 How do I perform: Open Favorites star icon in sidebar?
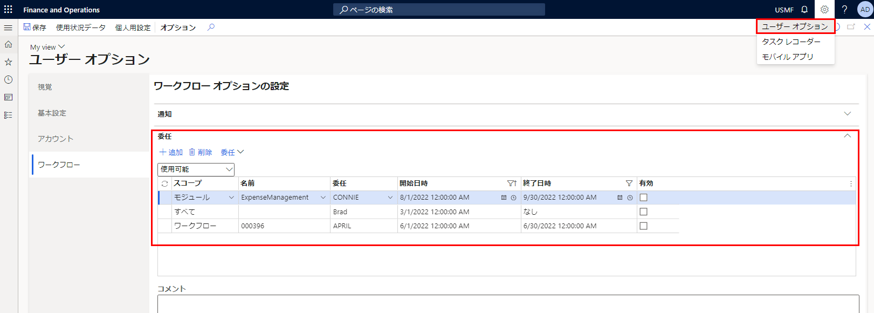point(8,62)
